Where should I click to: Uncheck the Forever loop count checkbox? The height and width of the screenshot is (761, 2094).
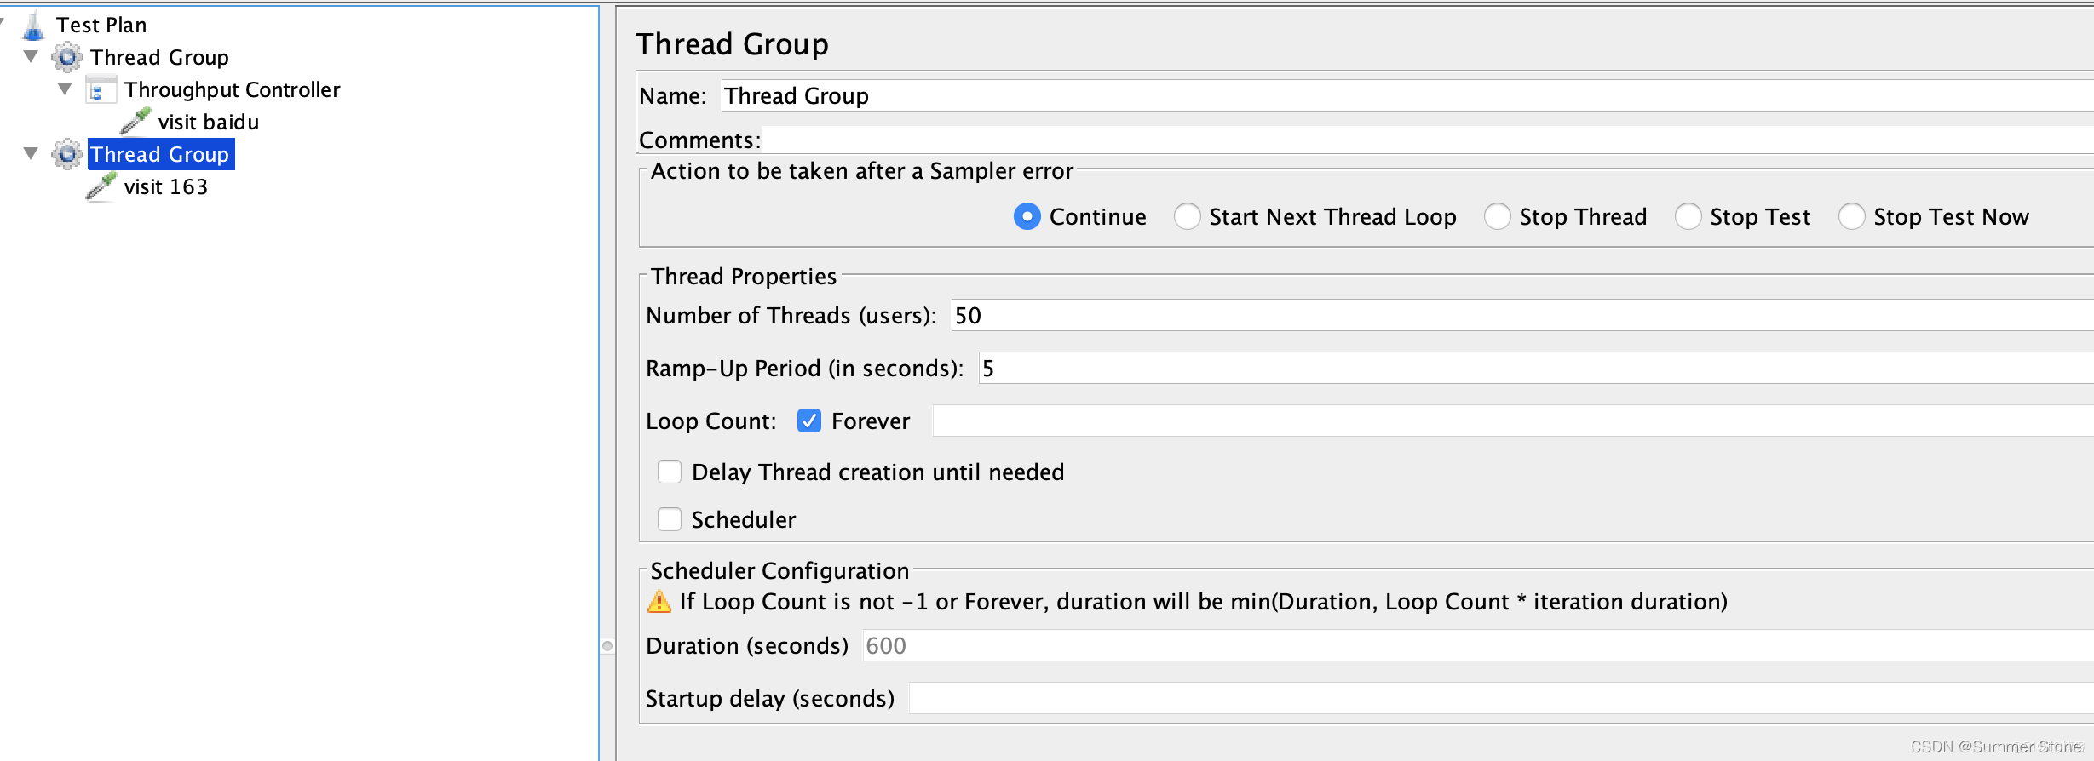click(808, 421)
